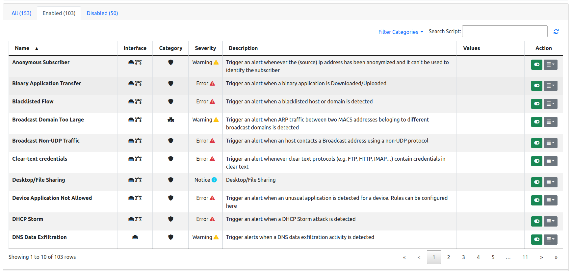Click the error triangle for Broadcast Non-UDP Traffic
The image size is (572, 271).
coord(212,141)
